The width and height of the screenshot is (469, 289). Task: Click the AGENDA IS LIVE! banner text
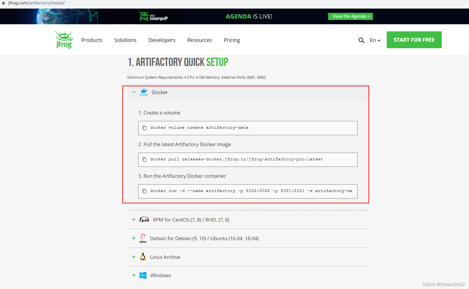pos(249,17)
